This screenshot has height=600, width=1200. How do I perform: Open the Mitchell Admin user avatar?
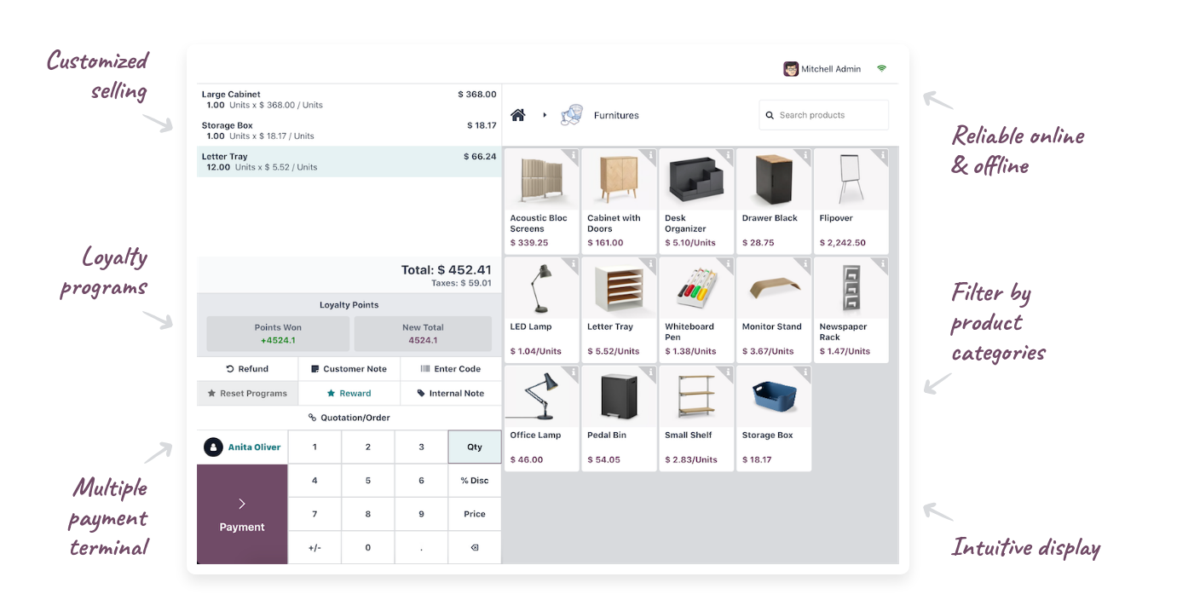pyautogui.click(x=791, y=68)
